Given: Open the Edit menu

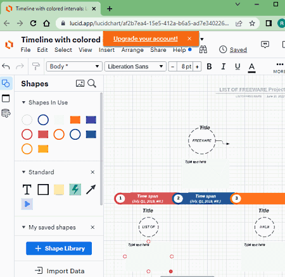Looking at the screenshot, I should [42, 50].
